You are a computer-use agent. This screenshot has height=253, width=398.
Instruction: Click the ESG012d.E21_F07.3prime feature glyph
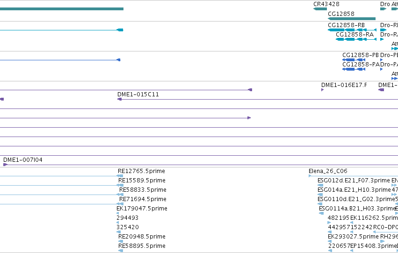320,185
